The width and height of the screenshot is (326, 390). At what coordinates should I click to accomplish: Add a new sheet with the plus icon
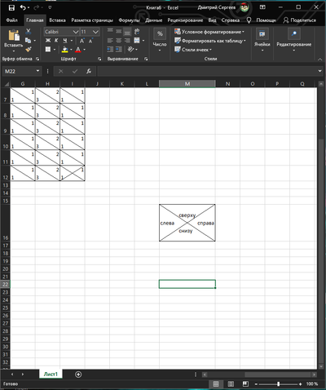pos(78,374)
